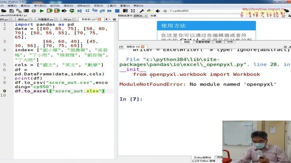Open the 运行(R) menu
The width and height of the screenshot is (291, 163).
[55, 6]
